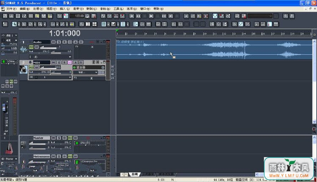The image size is (317, 182).
Task: Click the red metronome icon in inspector
Action: (x=9, y=149)
